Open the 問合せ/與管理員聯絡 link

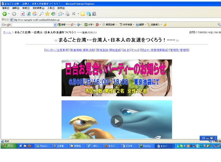pyautogui.click(x=154, y=50)
